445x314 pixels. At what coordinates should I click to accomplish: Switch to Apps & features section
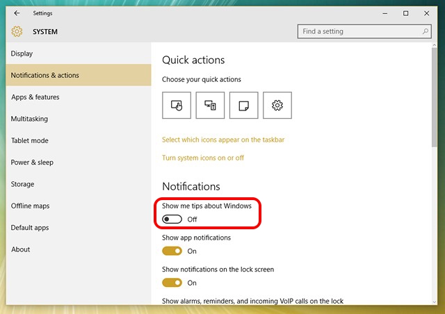click(x=35, y=97)
